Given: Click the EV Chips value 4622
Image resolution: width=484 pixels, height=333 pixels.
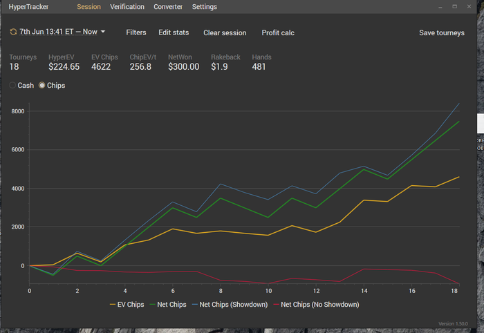Looking at the screenshot, I should (x=101, y=66).
